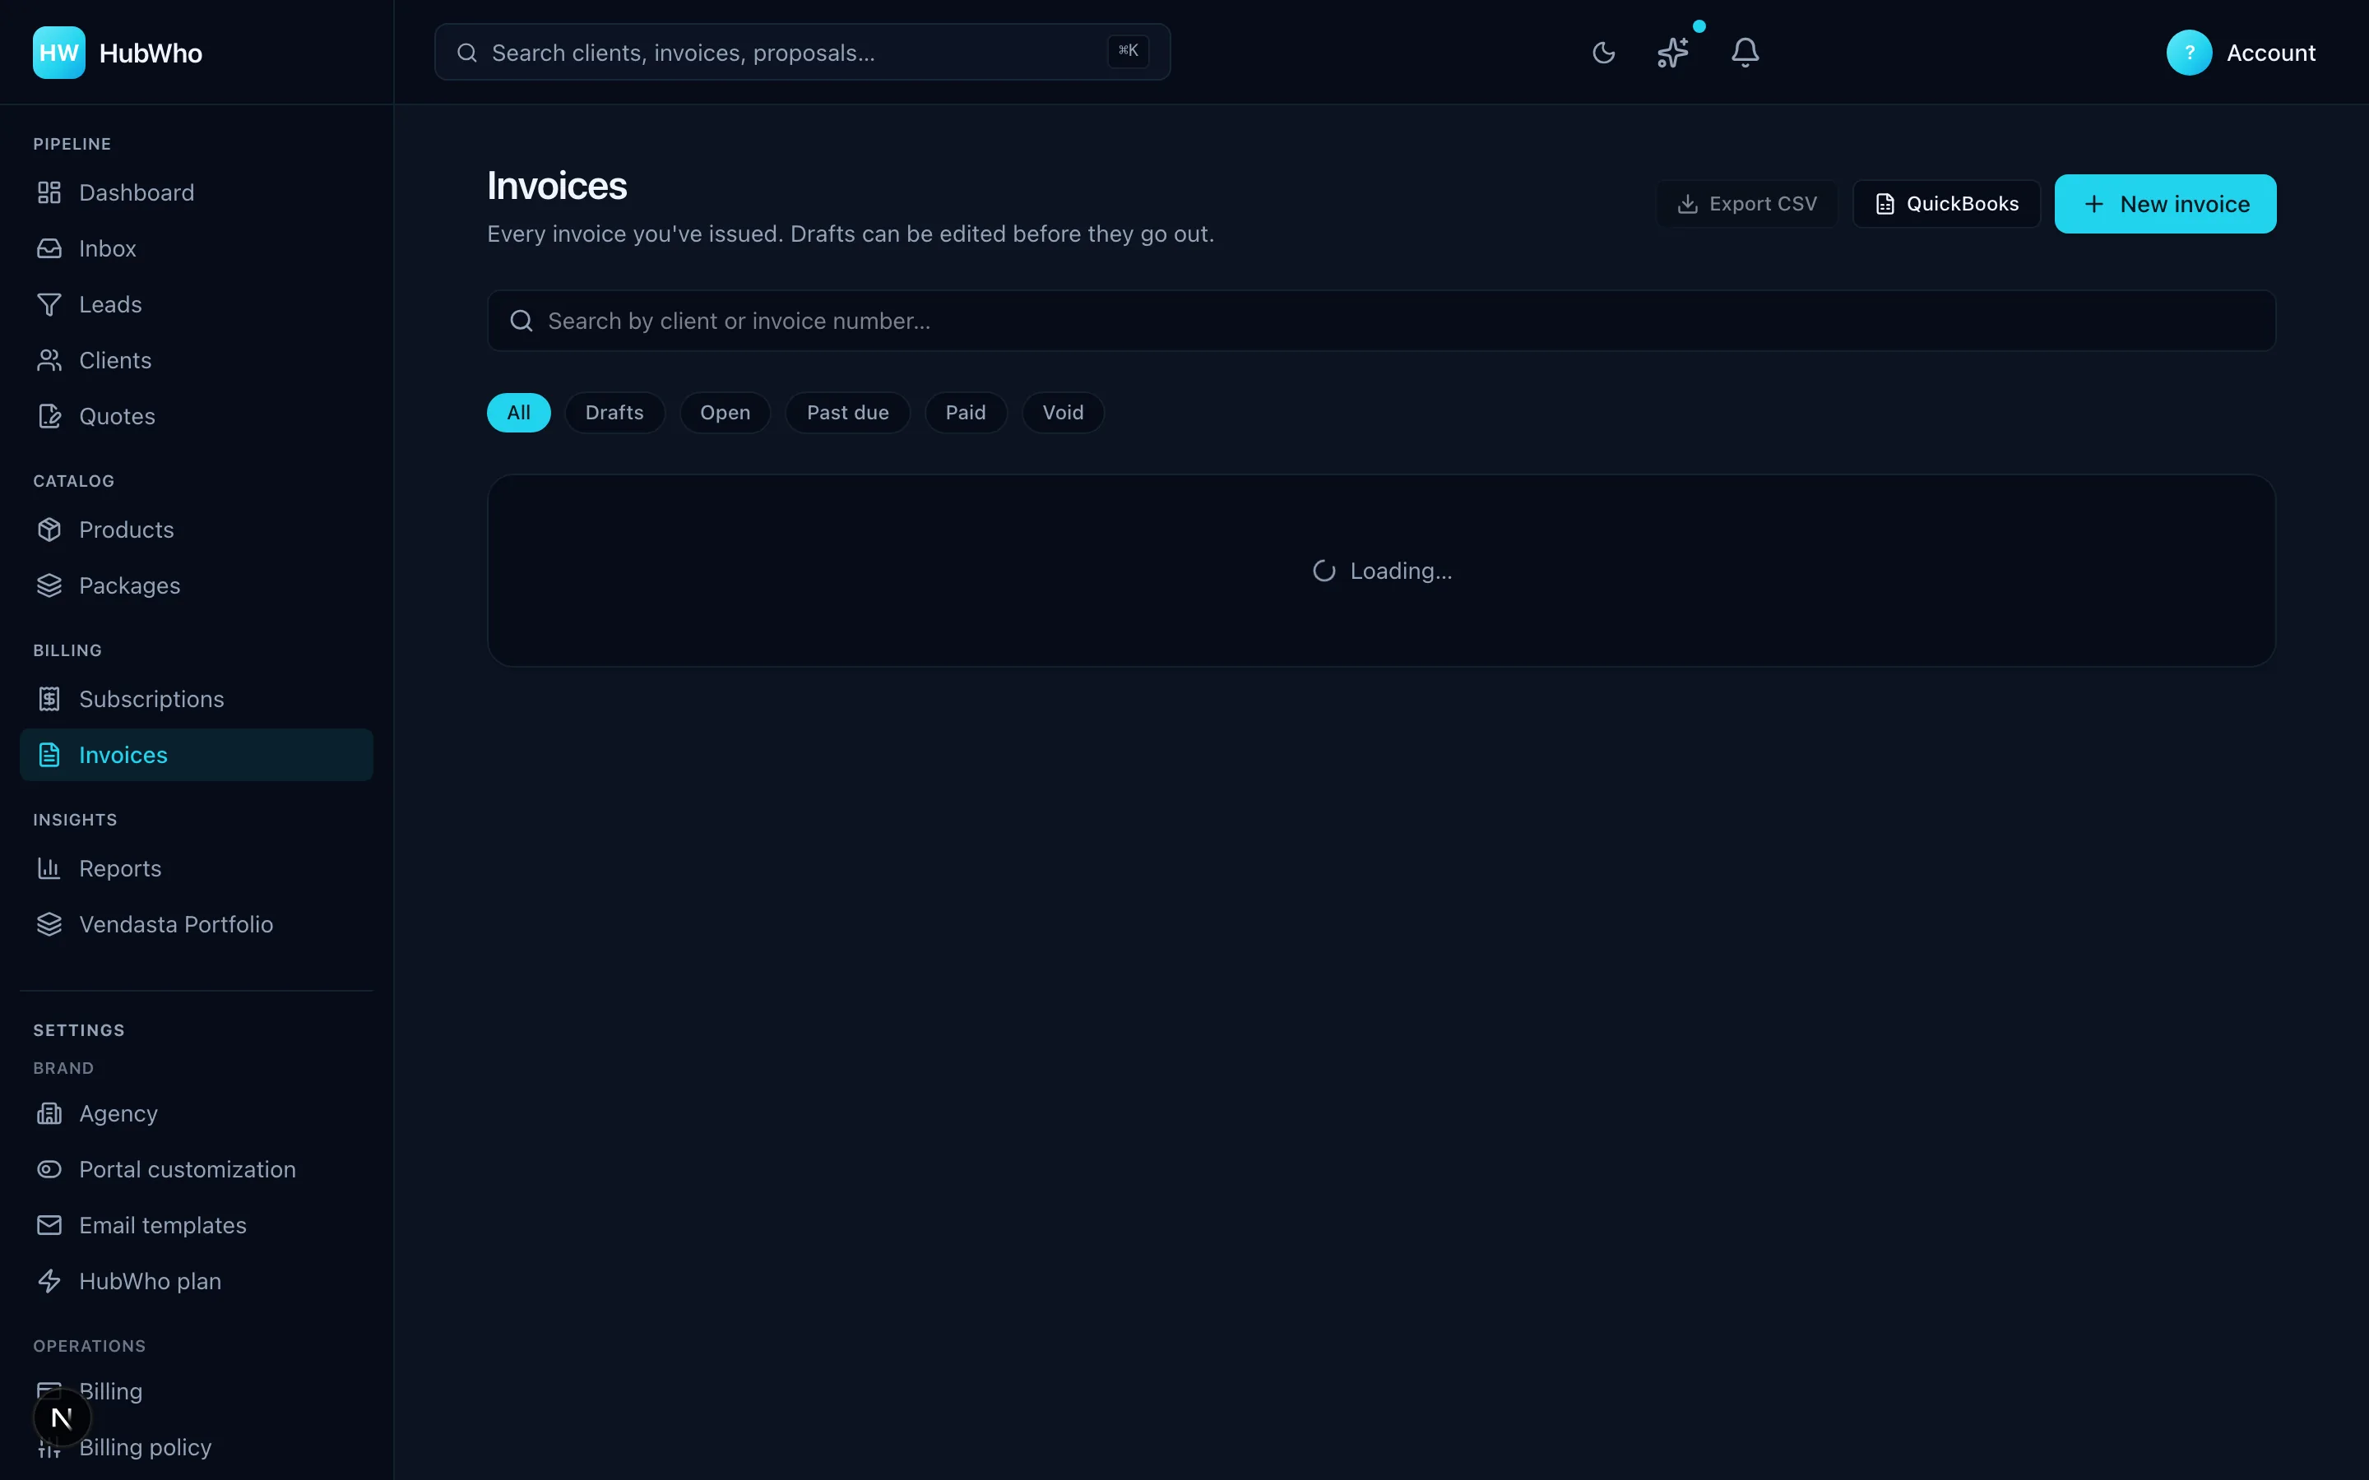
Task: Open Dashboard from the sidebar
Action: 196,193
